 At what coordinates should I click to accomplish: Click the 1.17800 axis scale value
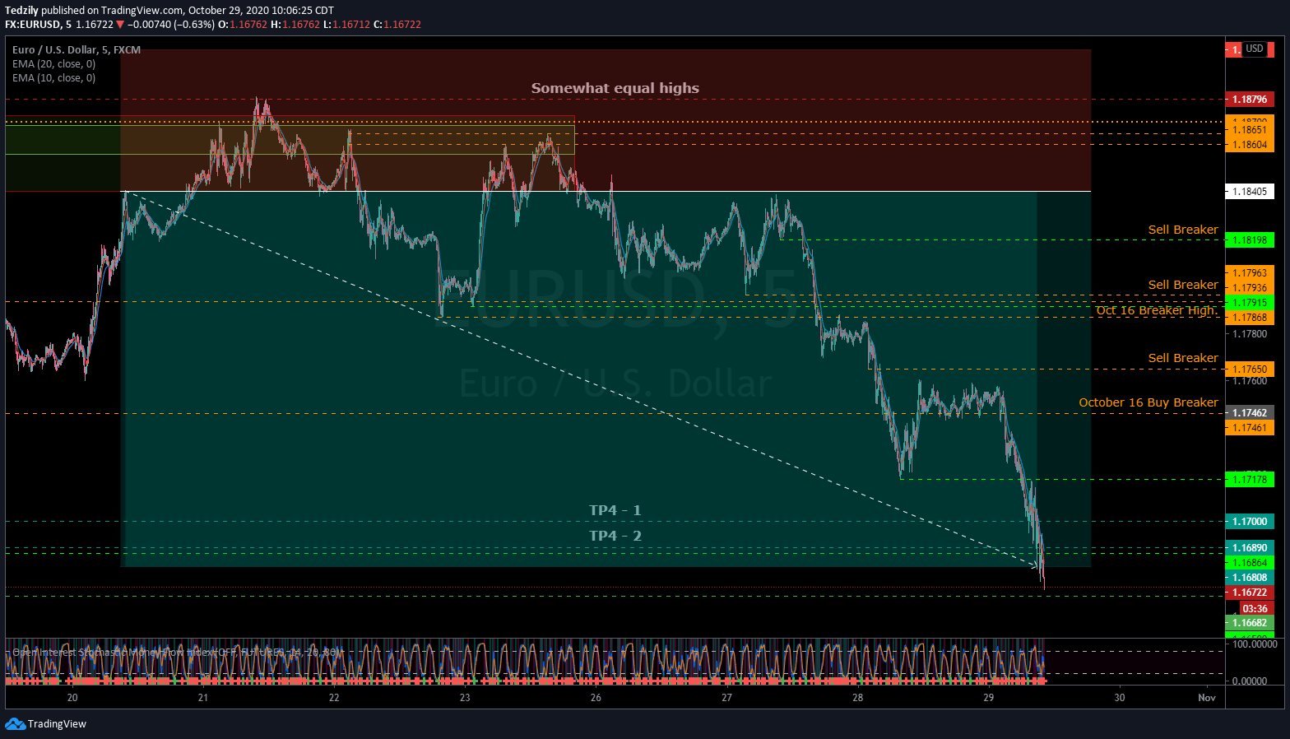click(x=1249, y=334)
